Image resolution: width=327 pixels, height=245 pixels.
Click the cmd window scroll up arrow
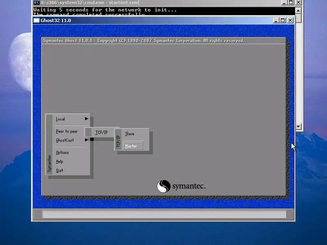(x=298, y=11)
